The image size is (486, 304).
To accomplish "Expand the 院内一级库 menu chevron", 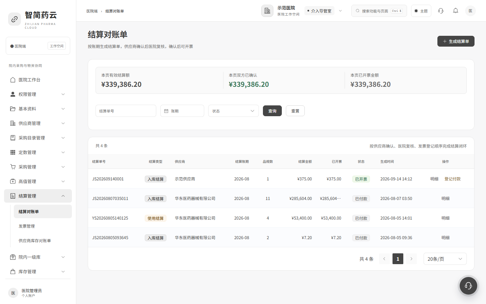I will coord(63,257).
